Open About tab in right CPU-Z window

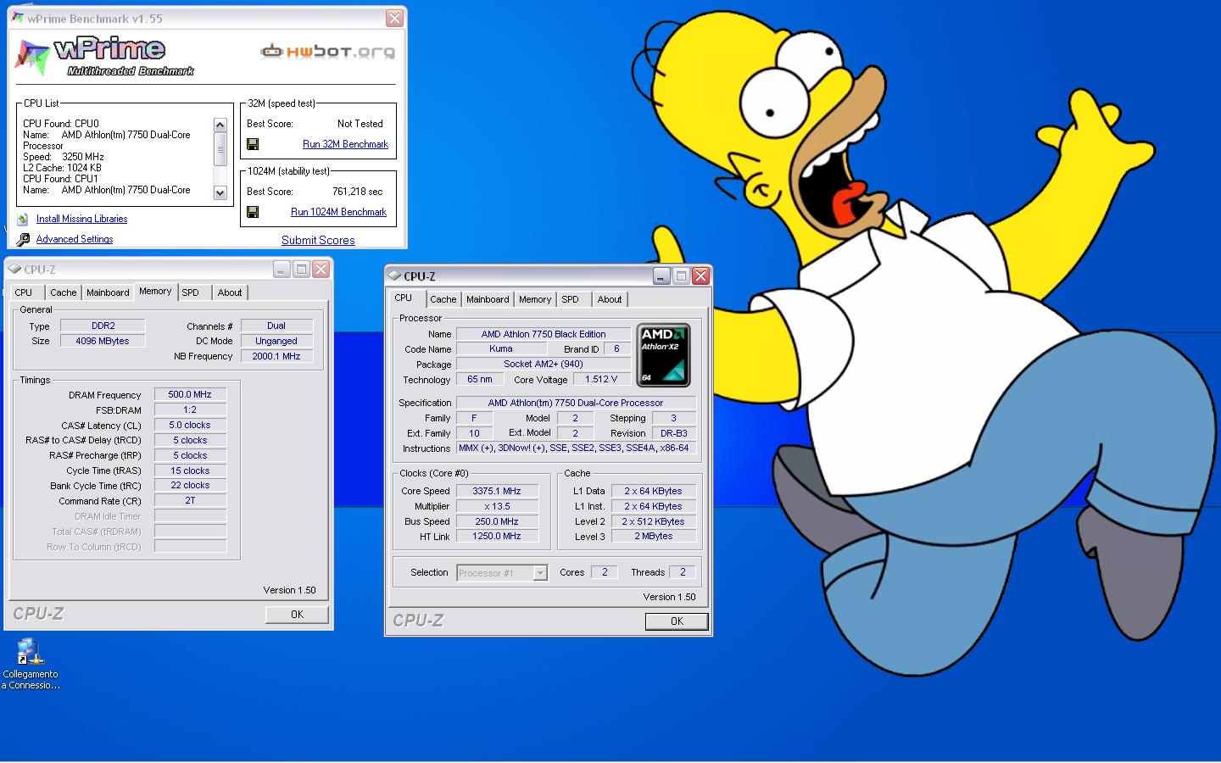tap(609, 299)
